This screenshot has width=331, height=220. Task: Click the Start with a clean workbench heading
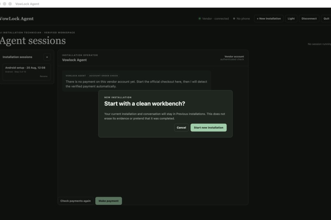145,104
